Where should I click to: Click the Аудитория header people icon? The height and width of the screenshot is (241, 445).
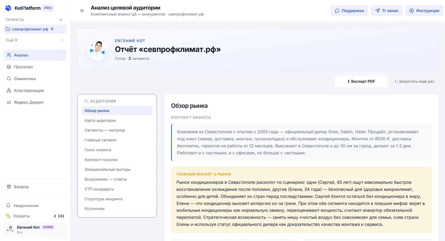(86, 101)
